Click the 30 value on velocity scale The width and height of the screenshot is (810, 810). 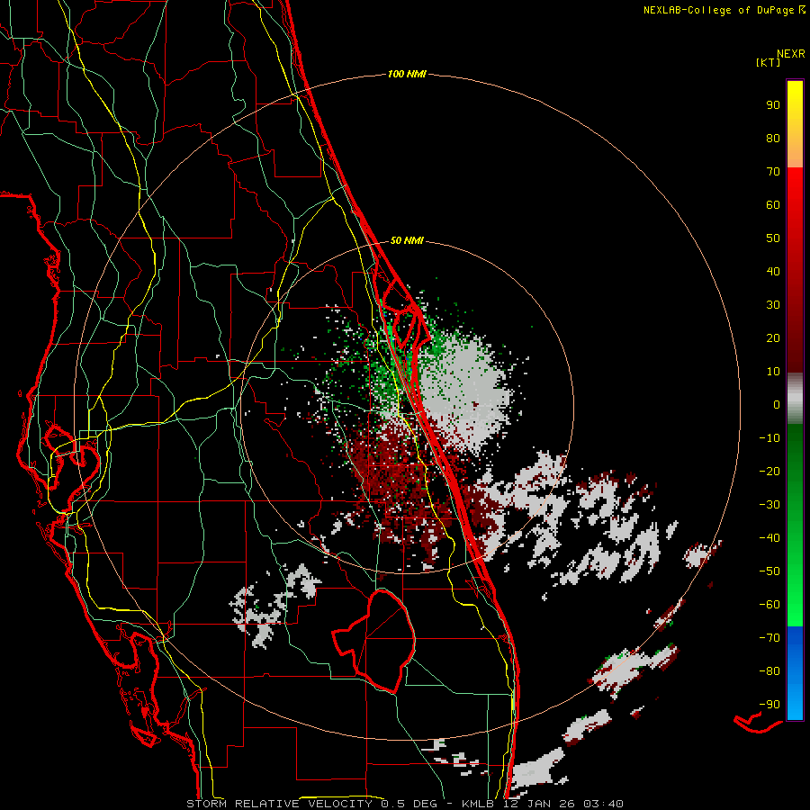click(x=773, y=305)
